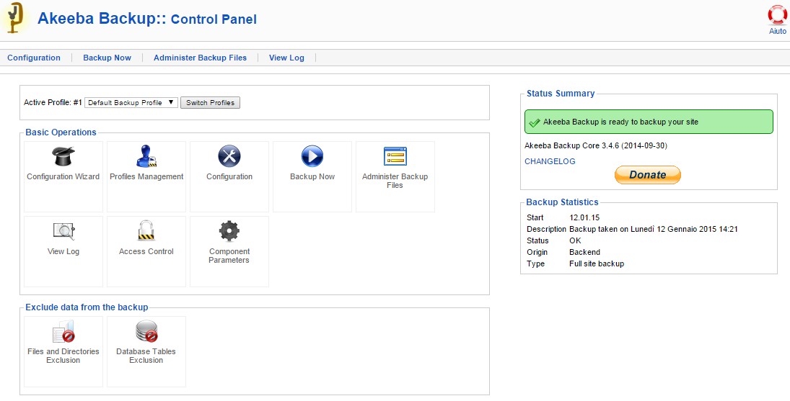Open the Configuration Wizard hat icon
The image size is (790, 401).
(x=63, y=157)
